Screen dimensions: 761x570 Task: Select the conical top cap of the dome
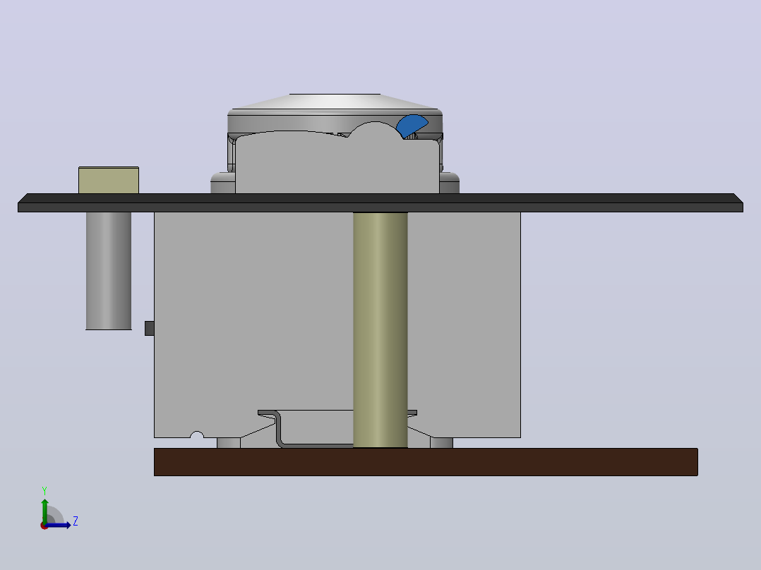pyautogui.click(x=335, y=102)
